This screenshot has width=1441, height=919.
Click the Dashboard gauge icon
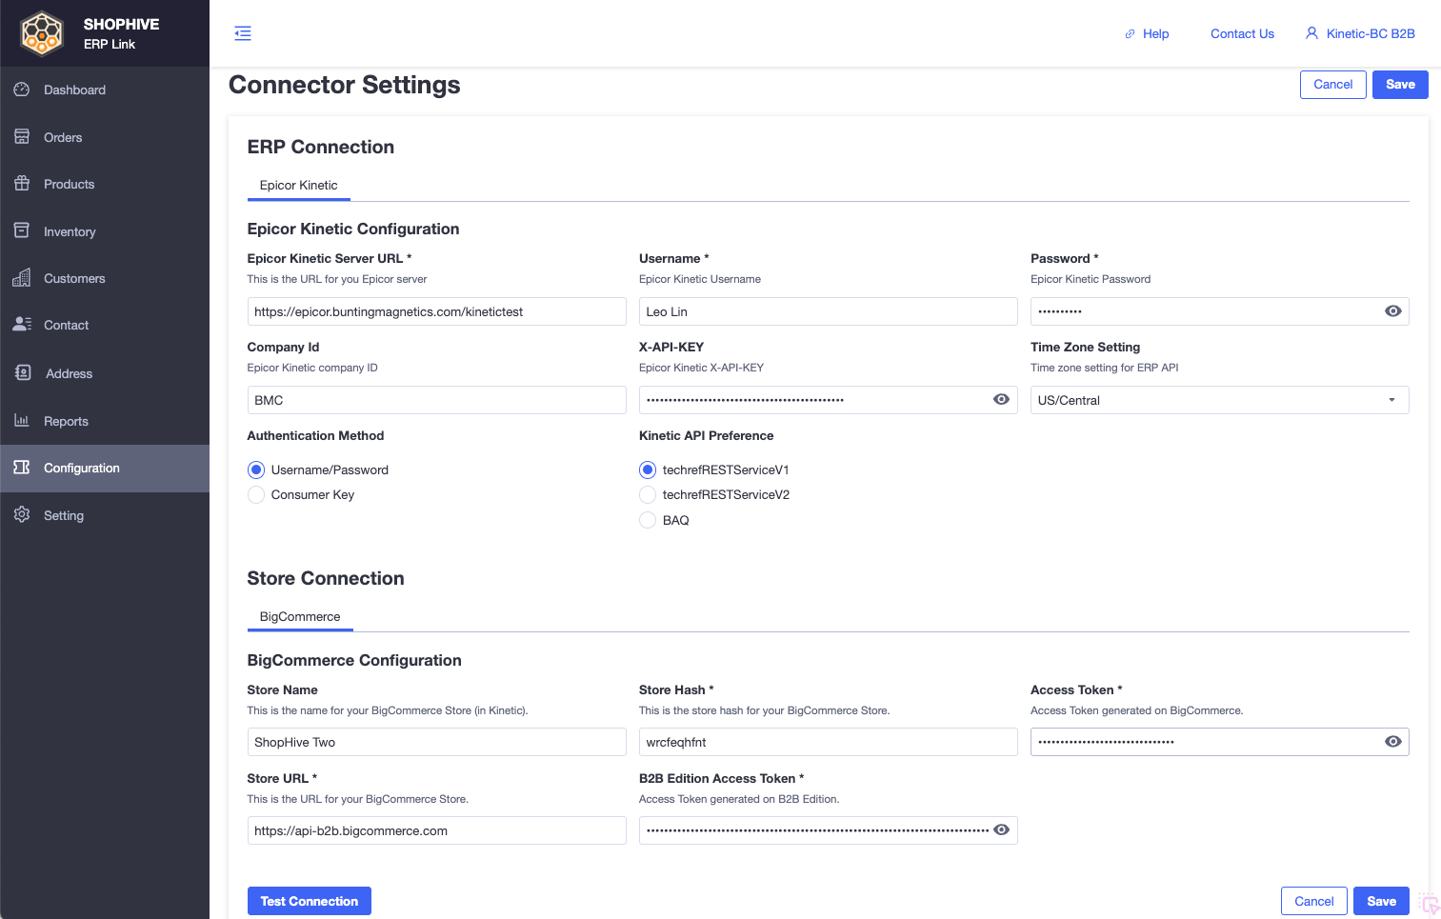coord(22,90)
